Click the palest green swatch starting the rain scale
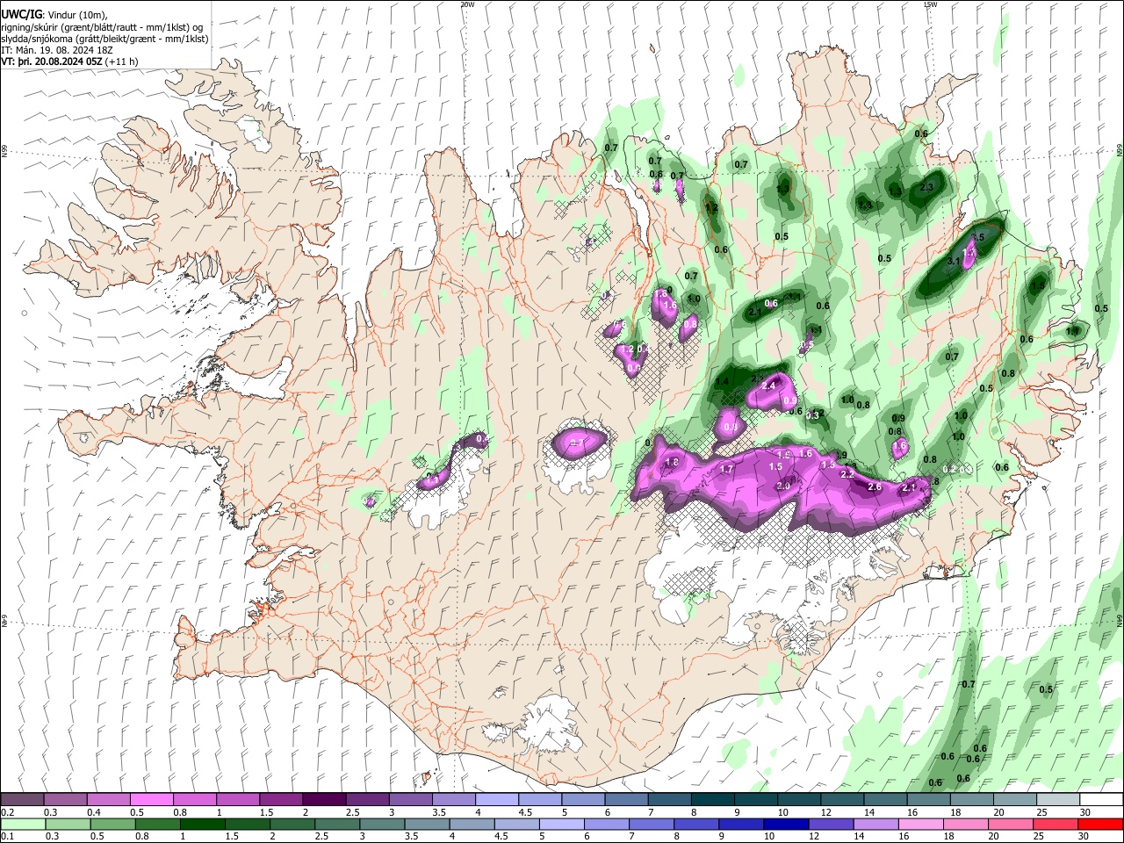1124x843 pixels. coord(22,825)
